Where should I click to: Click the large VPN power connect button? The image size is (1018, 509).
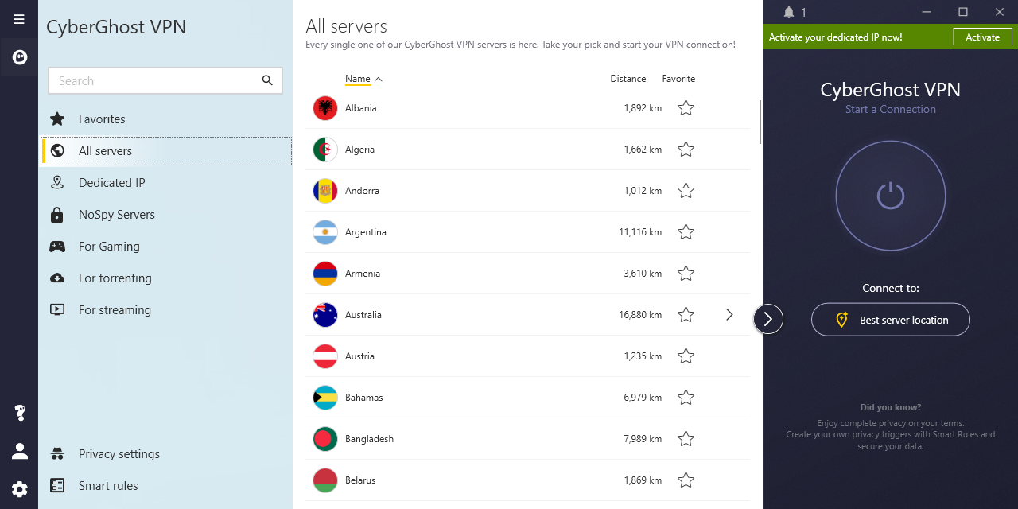[x=891, y=196]
